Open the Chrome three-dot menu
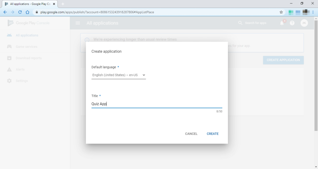Screen dimensions: 318x169 (x=313, y=12)
